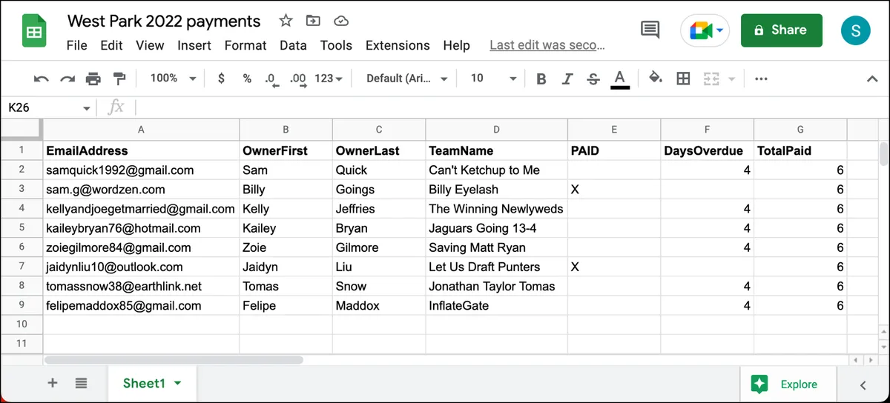
Task: Expand the Name Box dropdown arrow
Action: [87, 108]
